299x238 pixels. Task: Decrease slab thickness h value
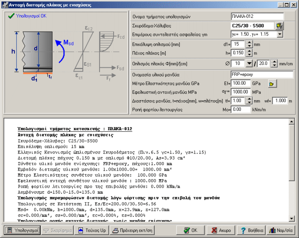(x=249, y=55)
